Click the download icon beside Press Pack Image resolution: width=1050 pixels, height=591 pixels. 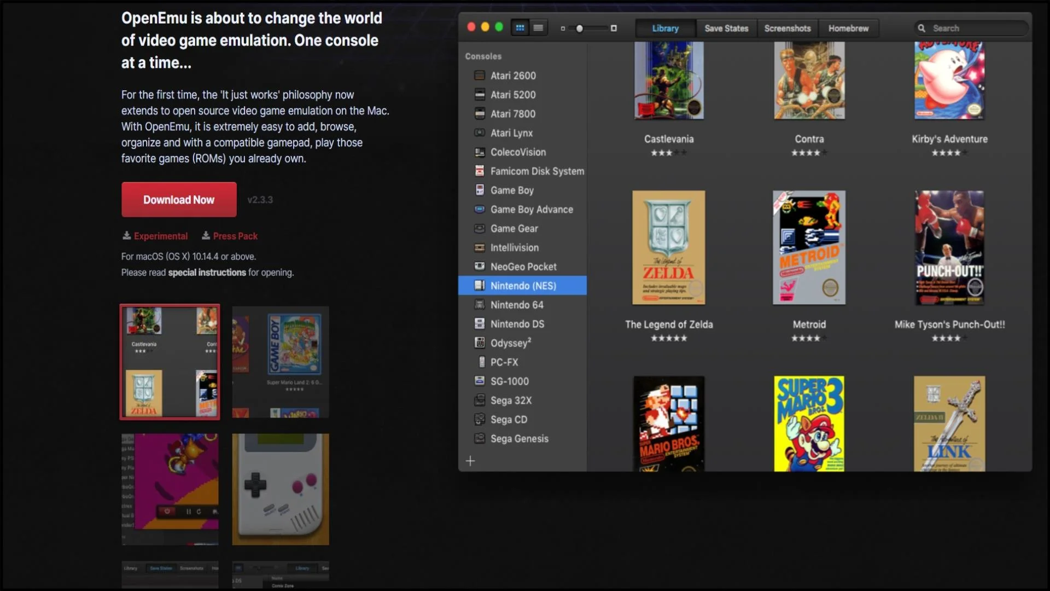pyautogui.click(x=206, y=236)
